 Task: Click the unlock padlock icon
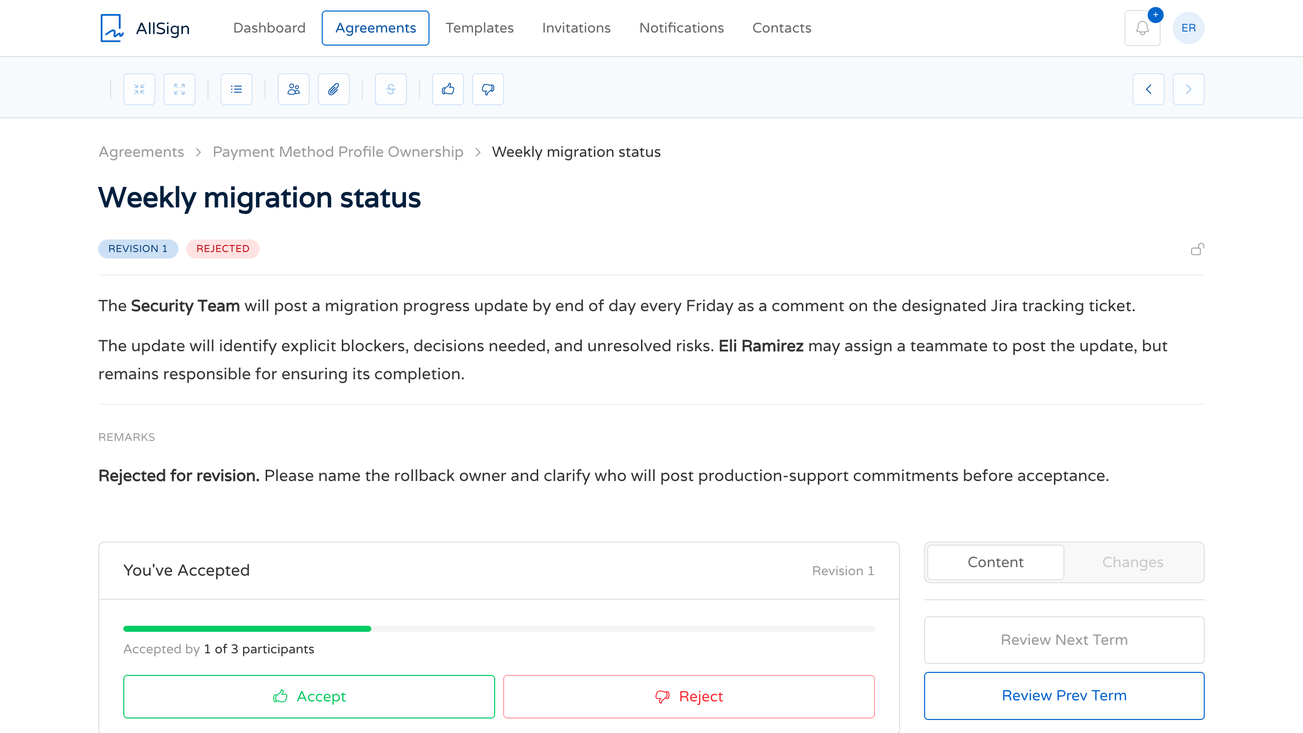coord(1197,249)
